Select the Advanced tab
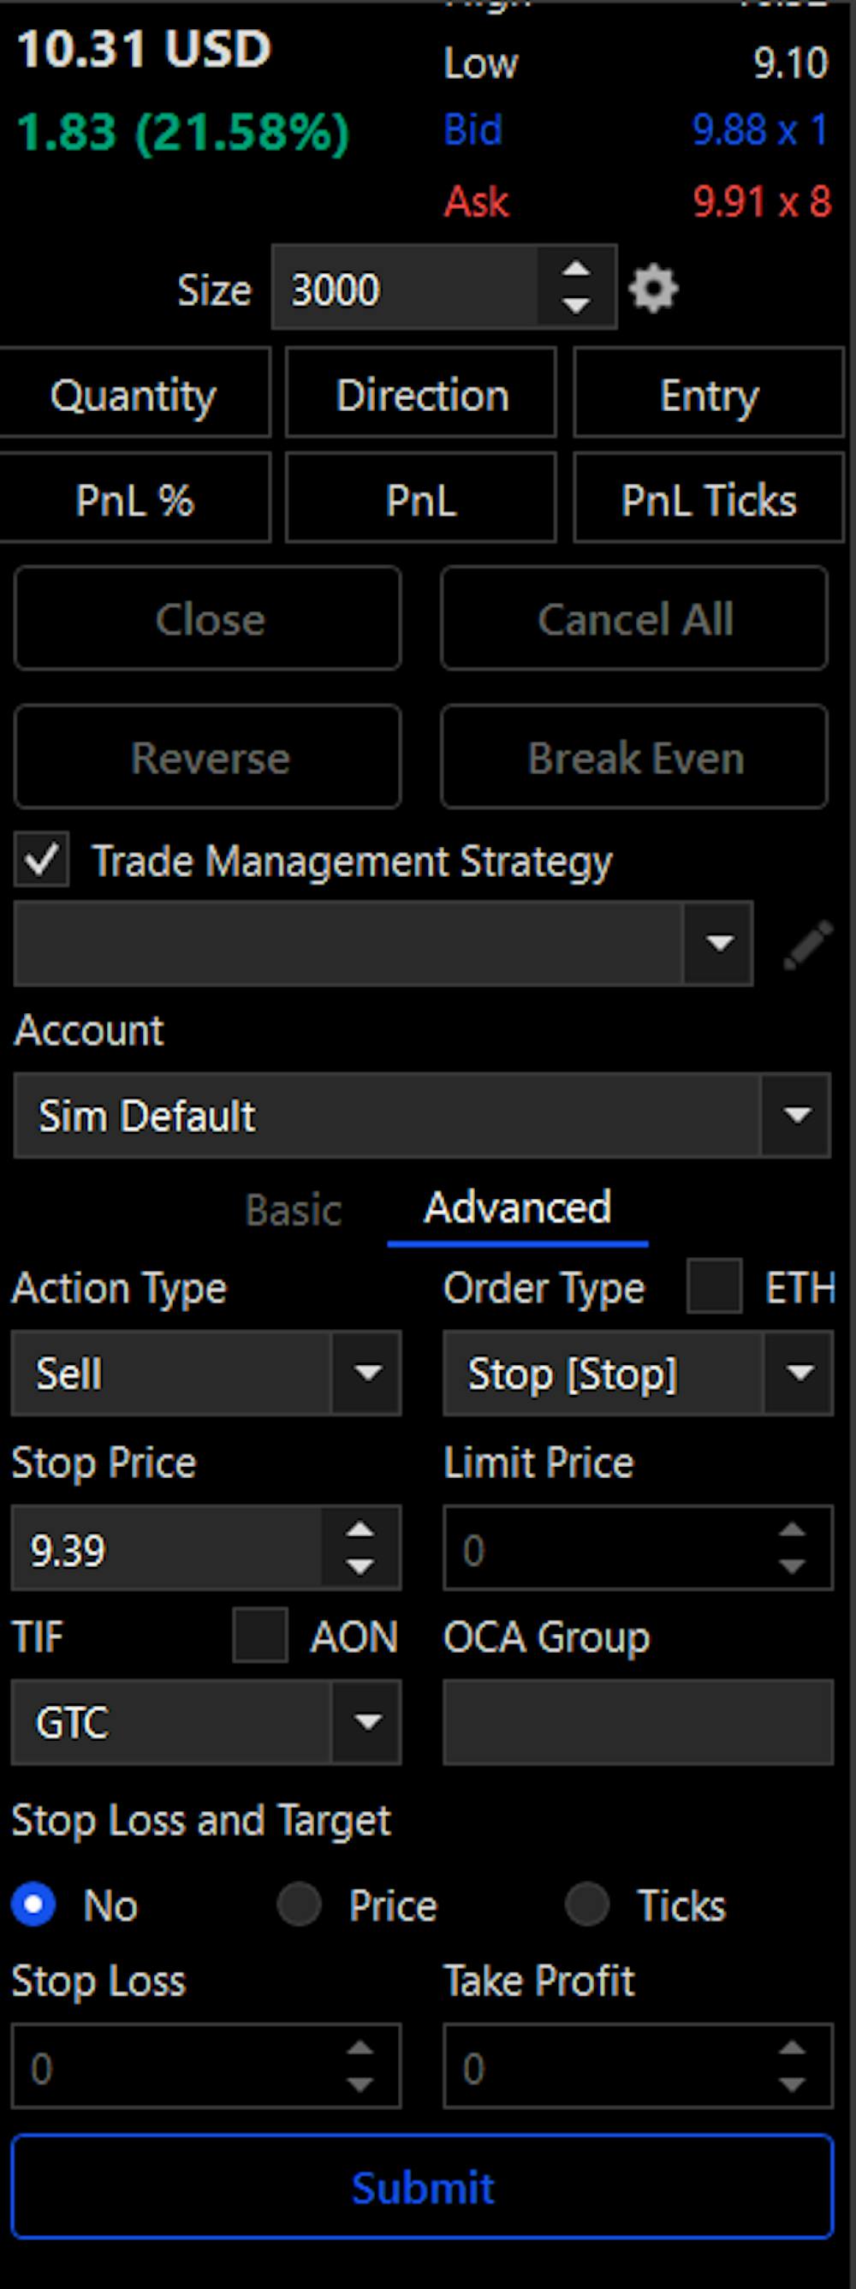The image size is (856, 2289). click(x=518, y=1207)
